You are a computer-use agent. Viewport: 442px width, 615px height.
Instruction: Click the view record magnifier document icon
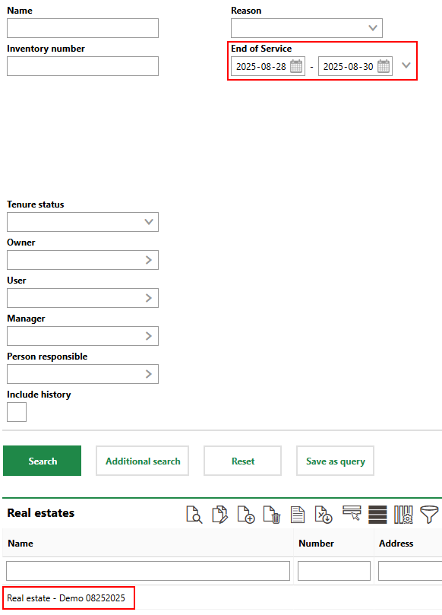click(x=194, y=515)
